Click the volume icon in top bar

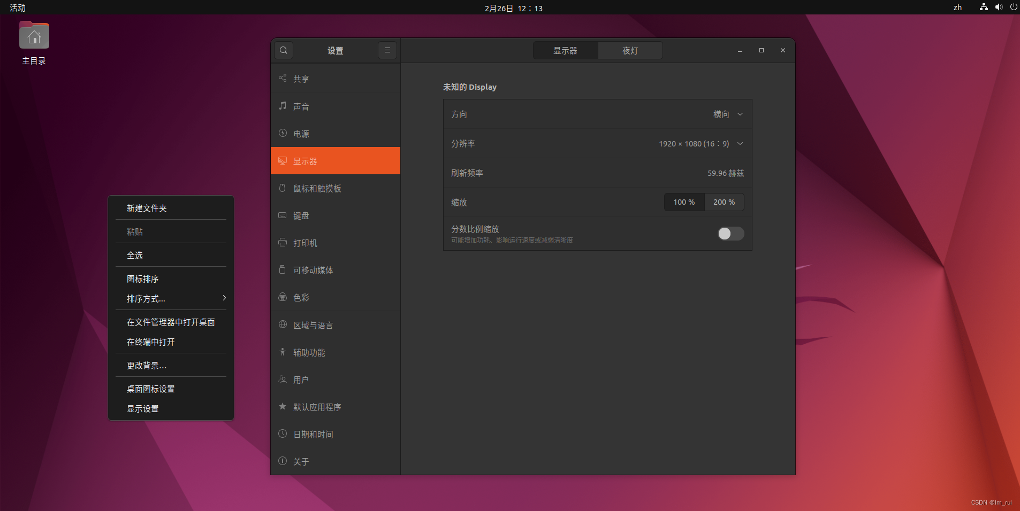point(999,7)
